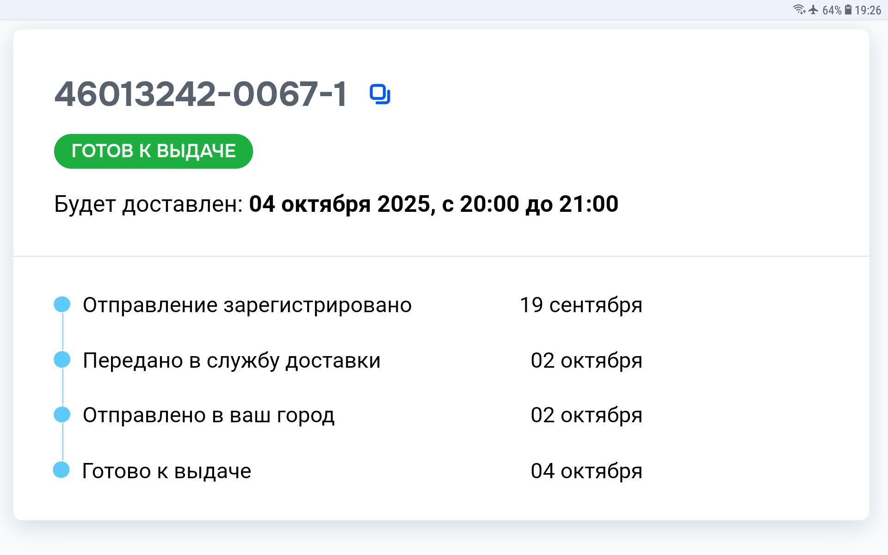Click the 'Отправление зарегистрировано' step label
Viewport: 888px width, 555px height.
[247, 305]
